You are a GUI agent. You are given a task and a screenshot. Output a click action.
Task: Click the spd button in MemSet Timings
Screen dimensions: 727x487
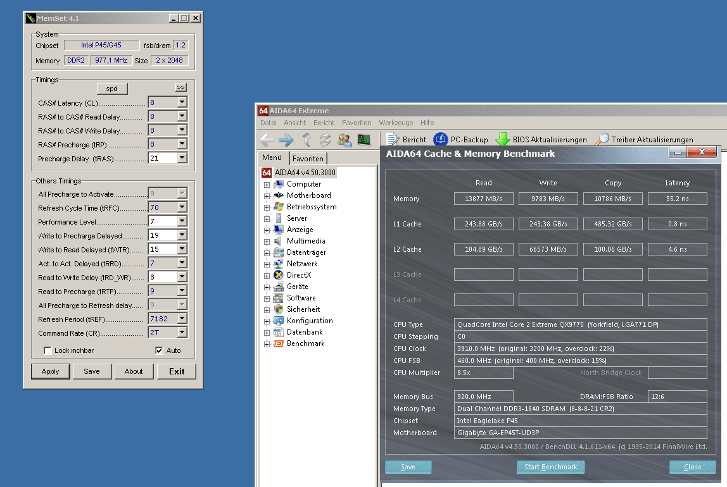(x=111, y=89)
